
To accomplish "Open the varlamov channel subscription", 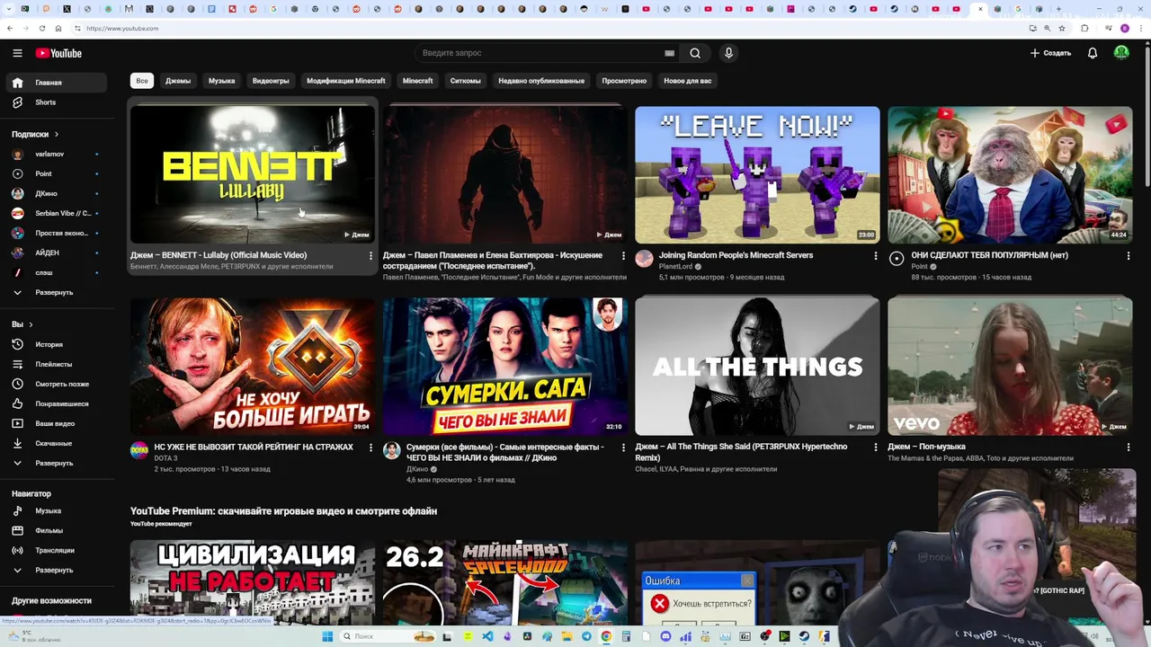I will click(57, 154).
